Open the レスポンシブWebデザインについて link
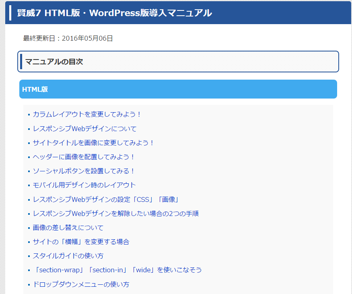 (x=84, y=129)
